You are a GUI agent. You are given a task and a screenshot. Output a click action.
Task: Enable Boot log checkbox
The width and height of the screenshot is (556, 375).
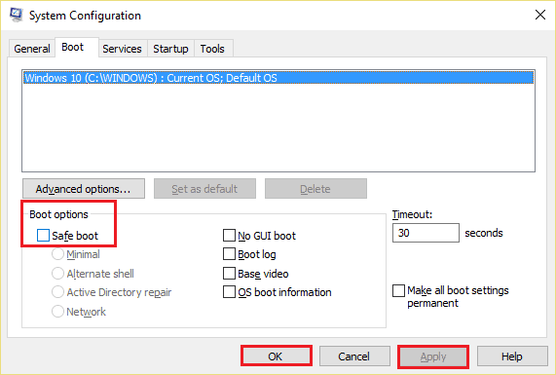[x=229, y=254]
